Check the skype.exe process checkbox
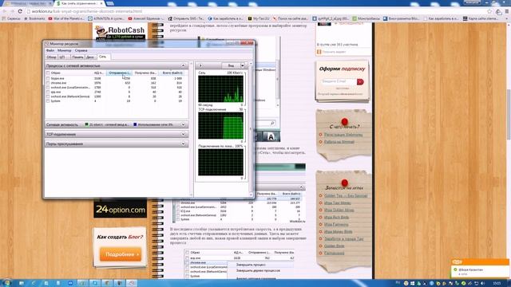 48,78
